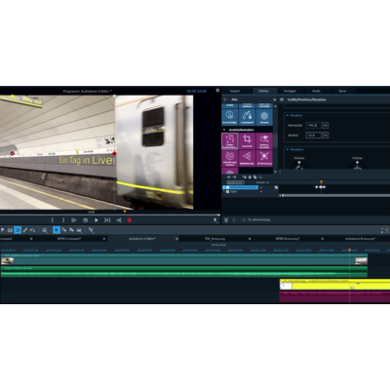This screenshot has height=390, width=390.
Task: Go to previous keyframe arrow
Action: (x=229, y=177)
